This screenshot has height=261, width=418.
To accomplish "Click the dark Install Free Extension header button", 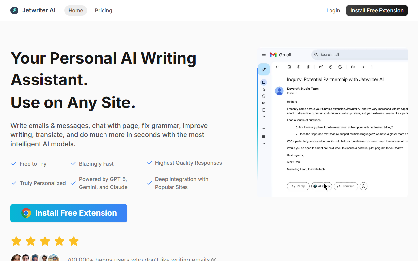I will click(377, 10).
